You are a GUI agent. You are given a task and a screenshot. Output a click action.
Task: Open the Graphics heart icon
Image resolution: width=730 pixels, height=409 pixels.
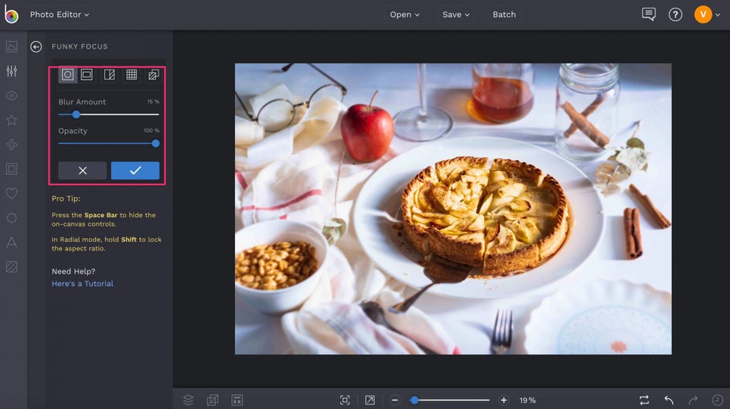(12, 193)
